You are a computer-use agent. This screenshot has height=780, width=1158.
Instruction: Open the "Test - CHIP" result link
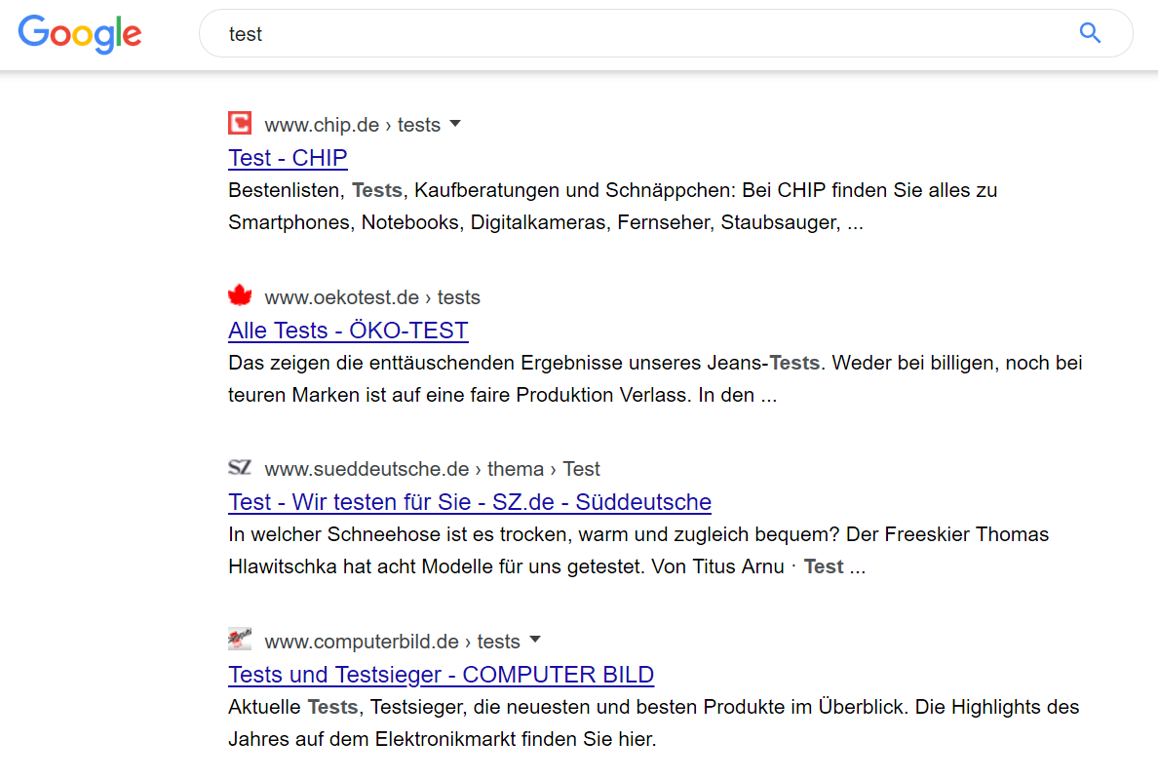coord(288,157)
